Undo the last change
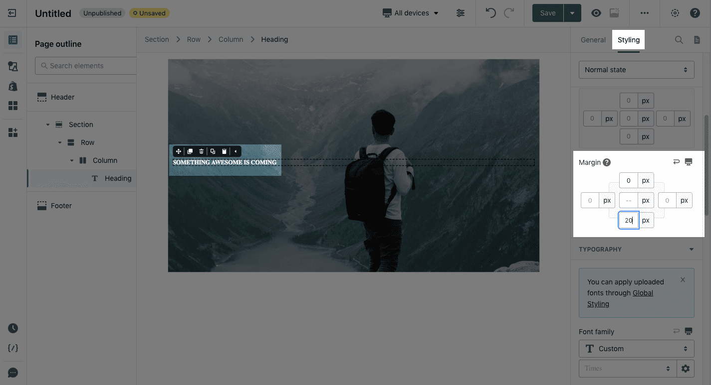Image resolution: width=711 pixels, height=385 pixels. click(x=491, y=13)
